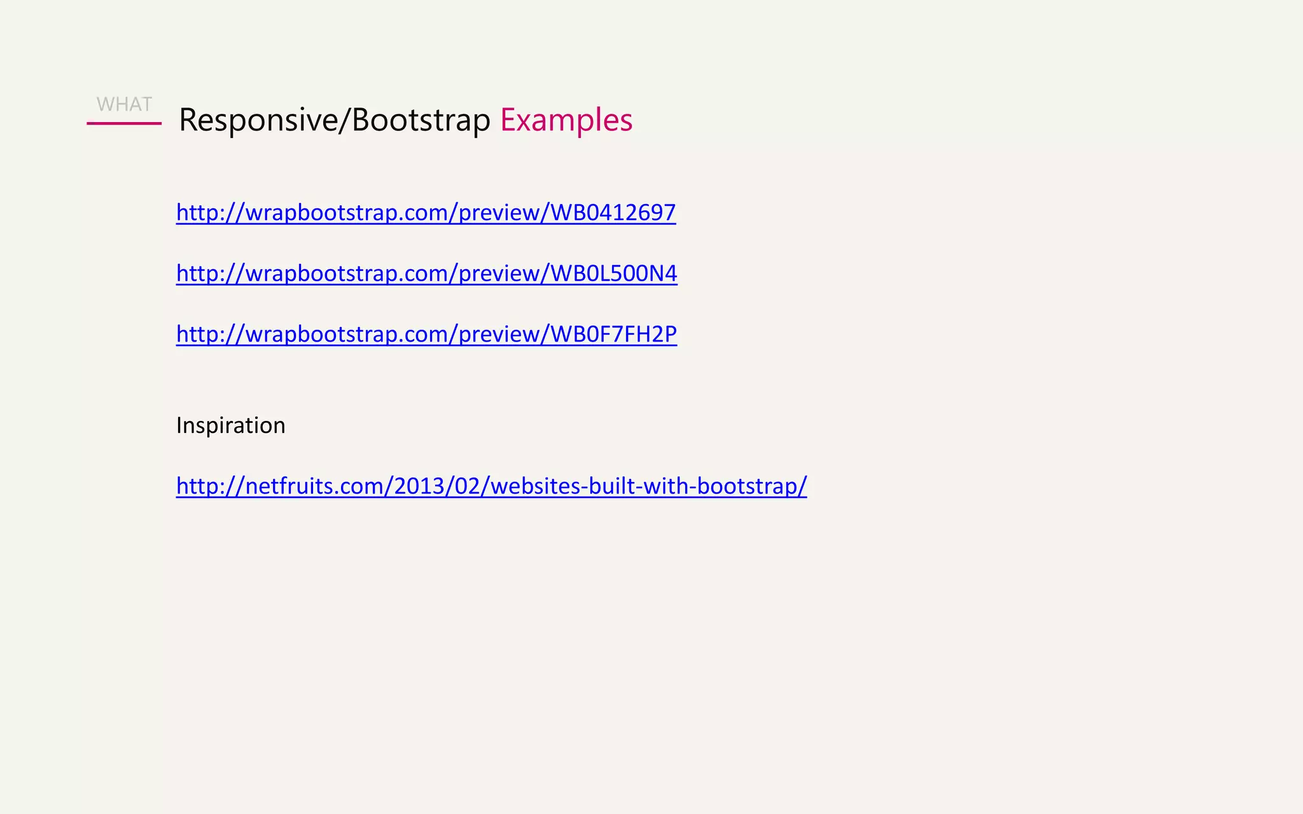This screenshot has height=814, width=1303.
Task: Open the wrapbootstrap WB0412697 preview link
Action: (x=426, y=212)
